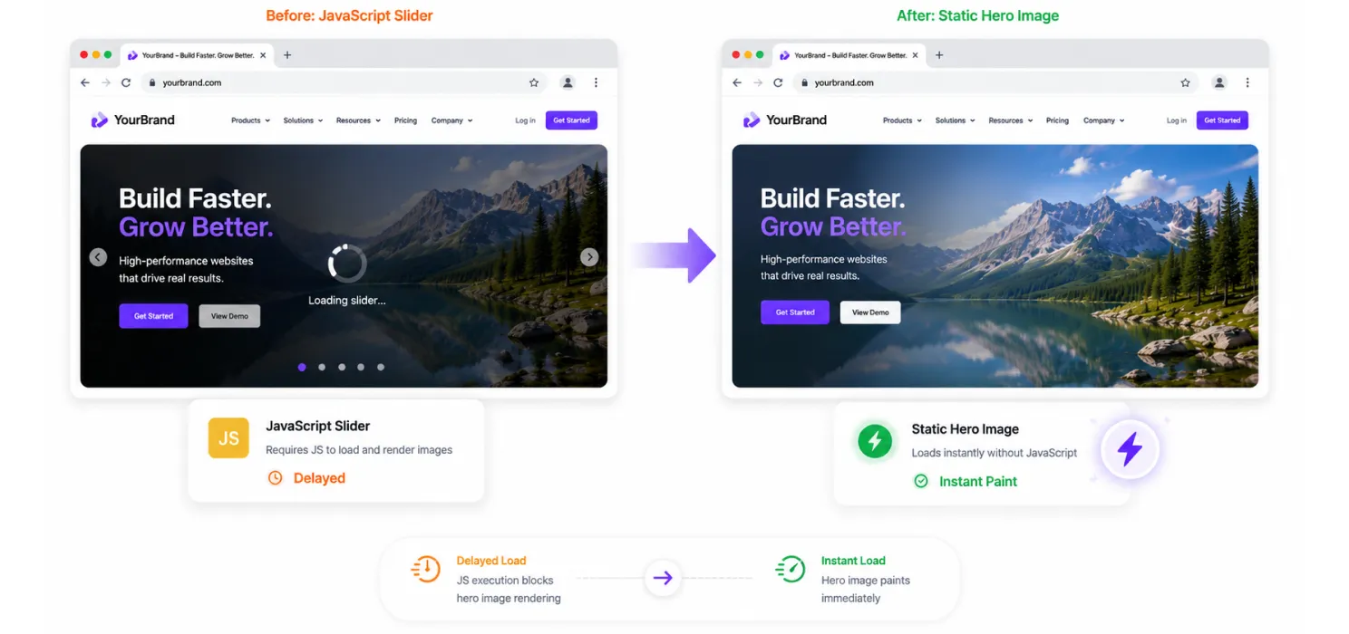Image resolution: width=1349 pixels, height=634 pixels.
Task: Click the orange 'Delayed' status text
Action: [x=319, y=478]
